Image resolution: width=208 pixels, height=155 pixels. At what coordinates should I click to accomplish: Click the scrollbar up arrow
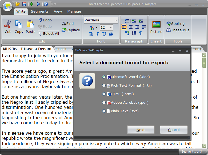204,55
